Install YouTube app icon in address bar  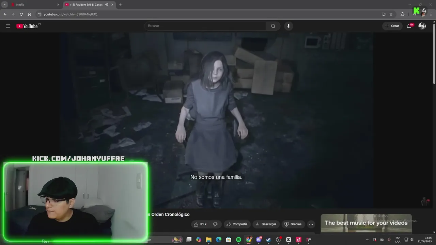click(384, 14)
